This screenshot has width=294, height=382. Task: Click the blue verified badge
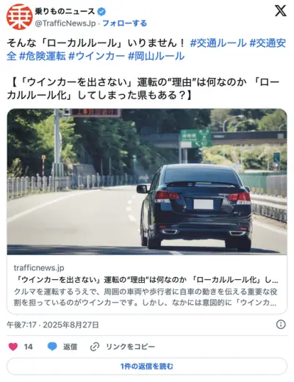point(101,11)
